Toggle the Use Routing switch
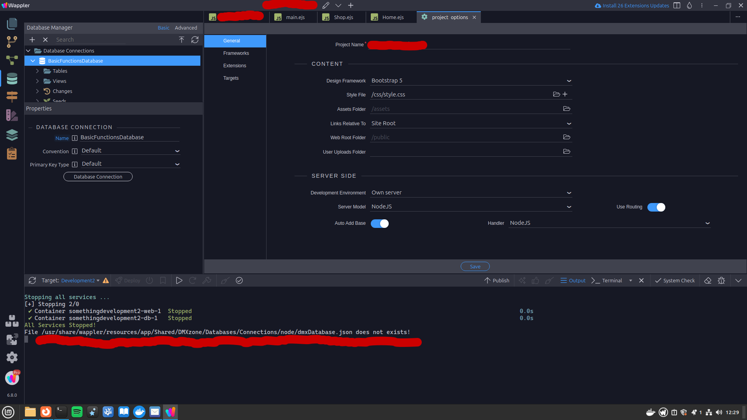Screen dimensions: 747x420 (x=656, y=207)
